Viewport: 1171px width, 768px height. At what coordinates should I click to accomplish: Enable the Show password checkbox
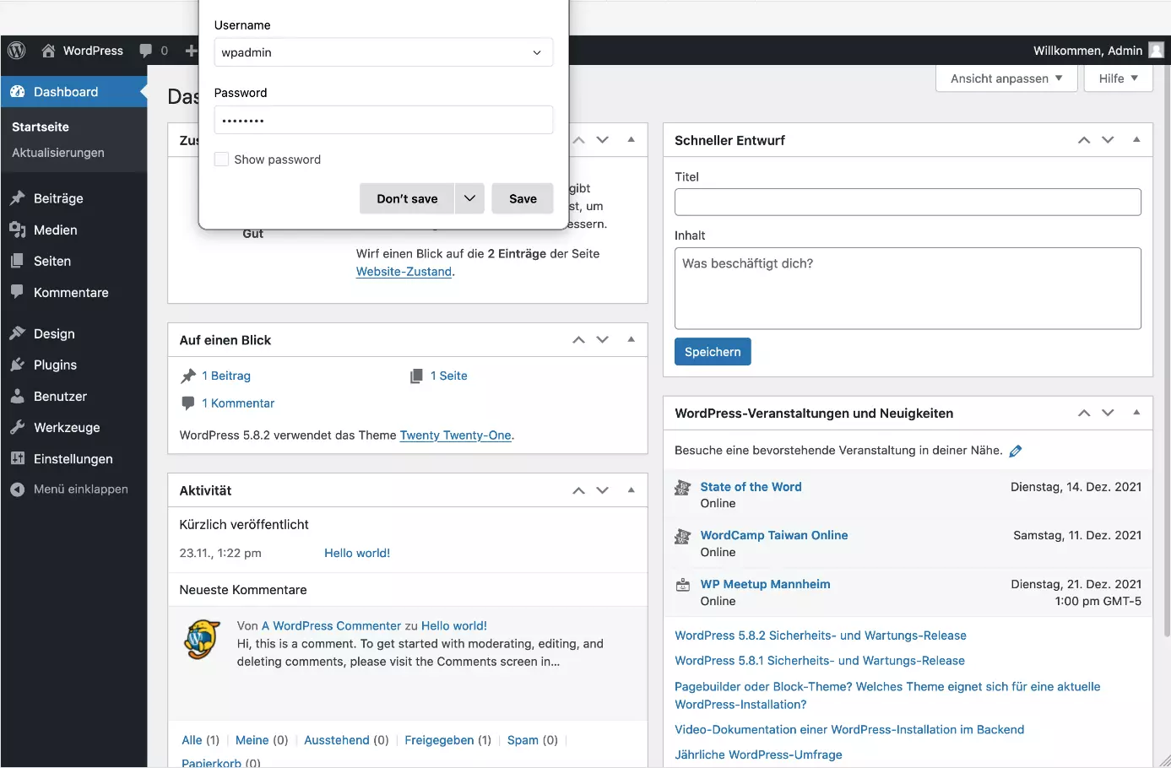pyautogui.click(x=221, y=159)
